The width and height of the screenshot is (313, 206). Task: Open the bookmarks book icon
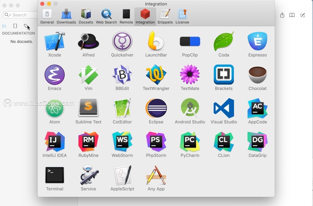[292, 15]
